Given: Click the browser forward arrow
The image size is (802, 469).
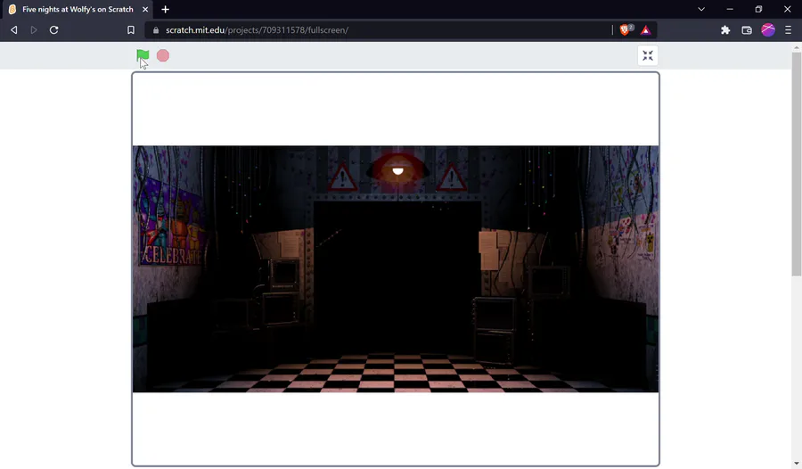Looking at the screenshot, I should point(34,30).
